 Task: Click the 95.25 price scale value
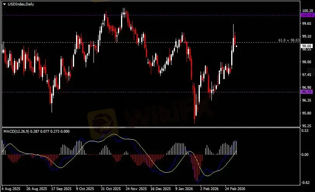(x=306, y=126)
